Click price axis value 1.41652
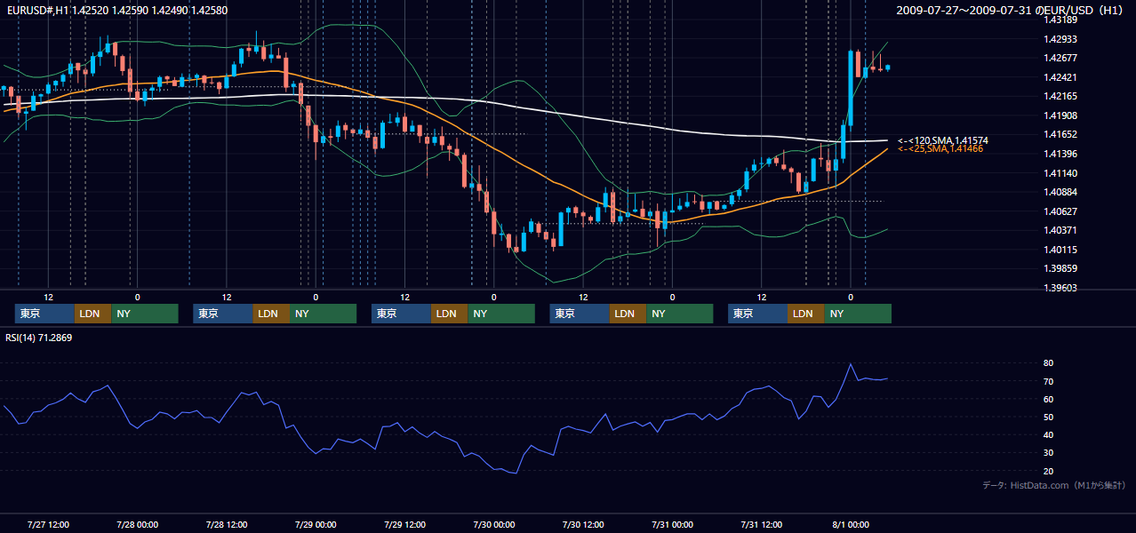1136x533 pixels. [x=1060, y=134]
